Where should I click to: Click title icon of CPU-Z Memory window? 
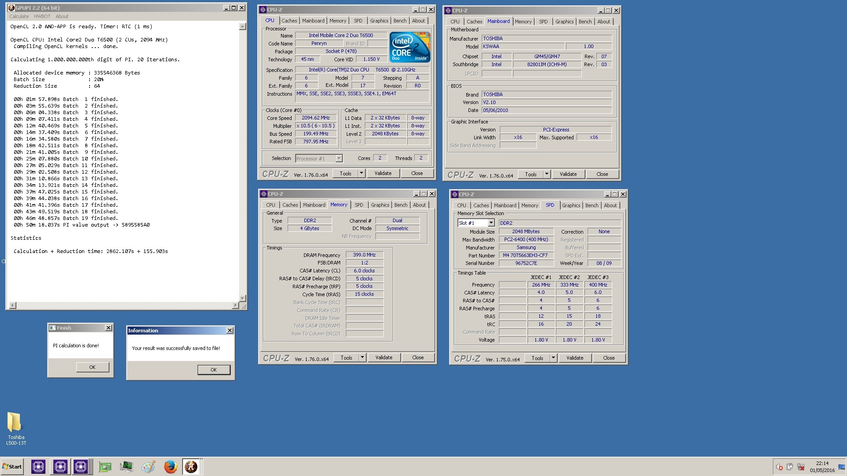(263, 194)
